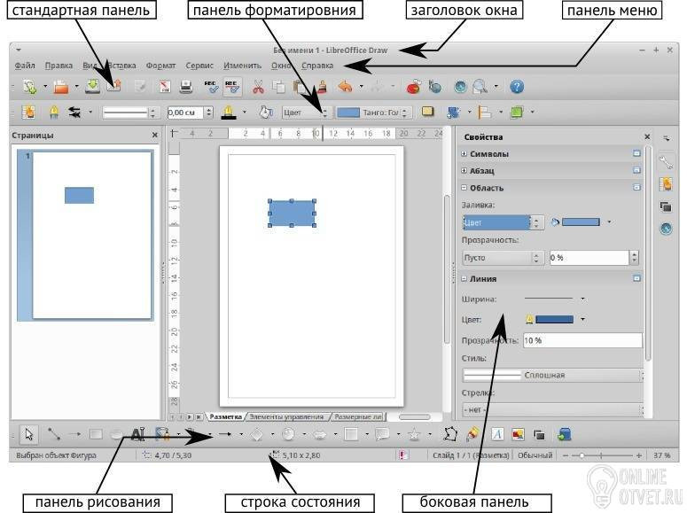The width and height of the screenshot is (687, 513).
Task: Switch to Элементы управления tab
Action: [286, 416]
